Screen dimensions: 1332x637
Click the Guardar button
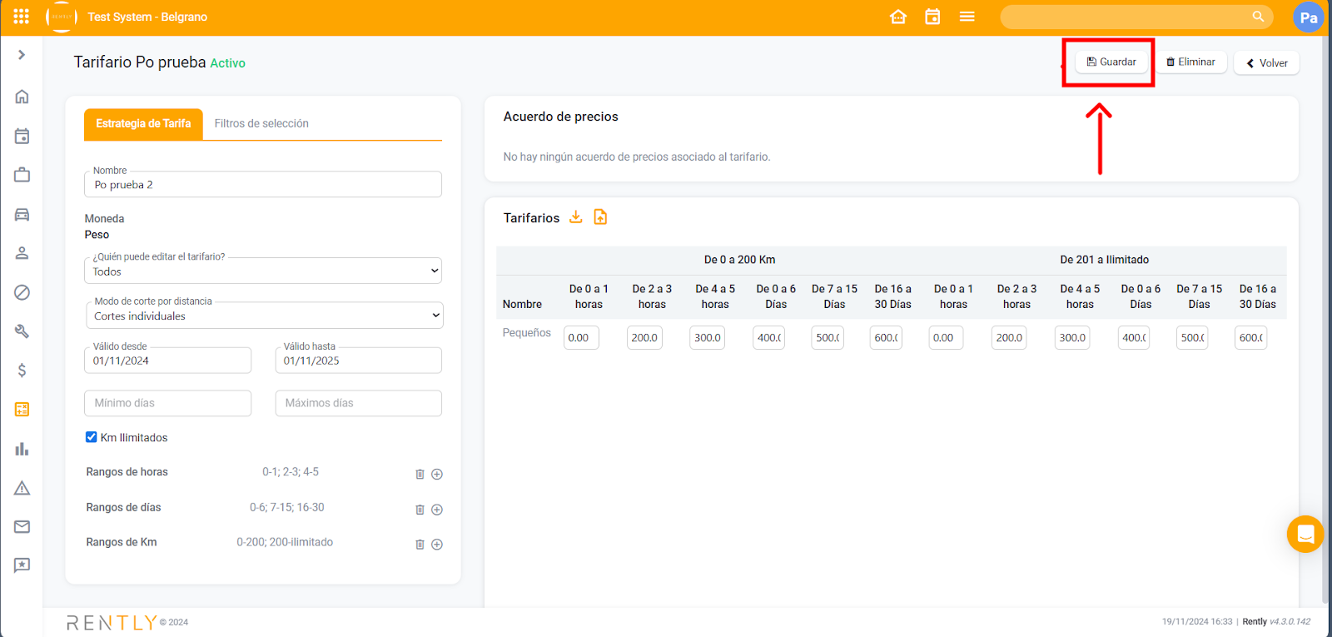[1111, 62]
